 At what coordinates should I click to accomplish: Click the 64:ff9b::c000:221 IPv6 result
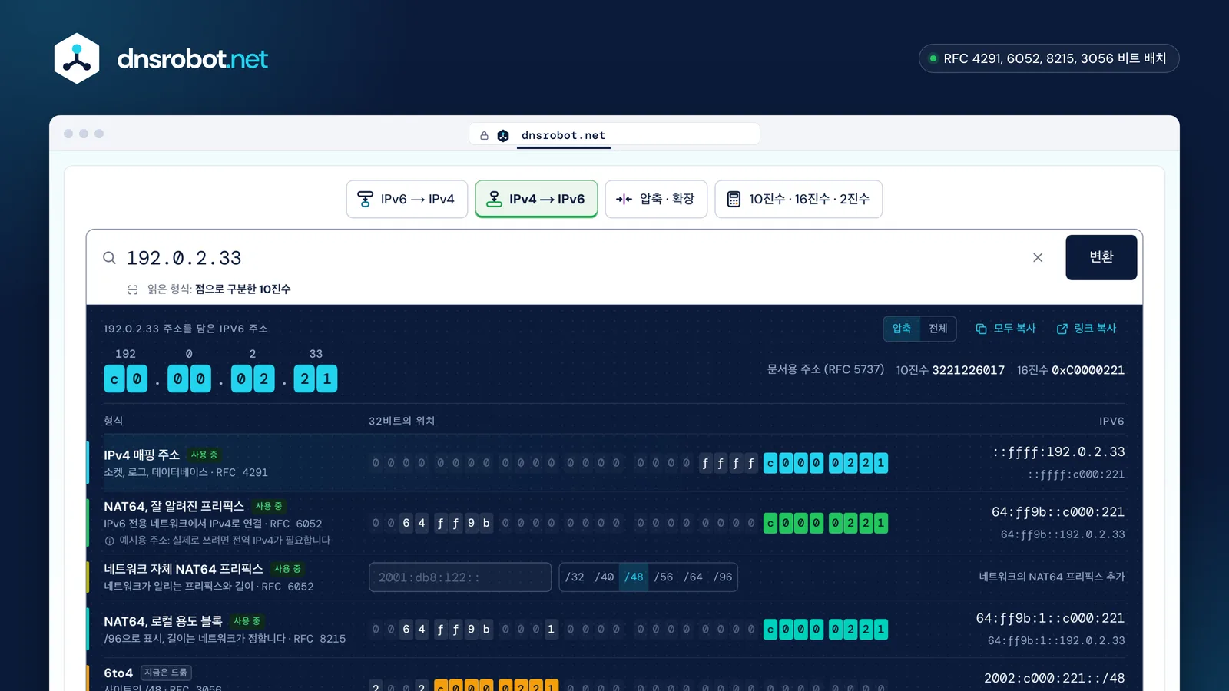coord(1058,512)
